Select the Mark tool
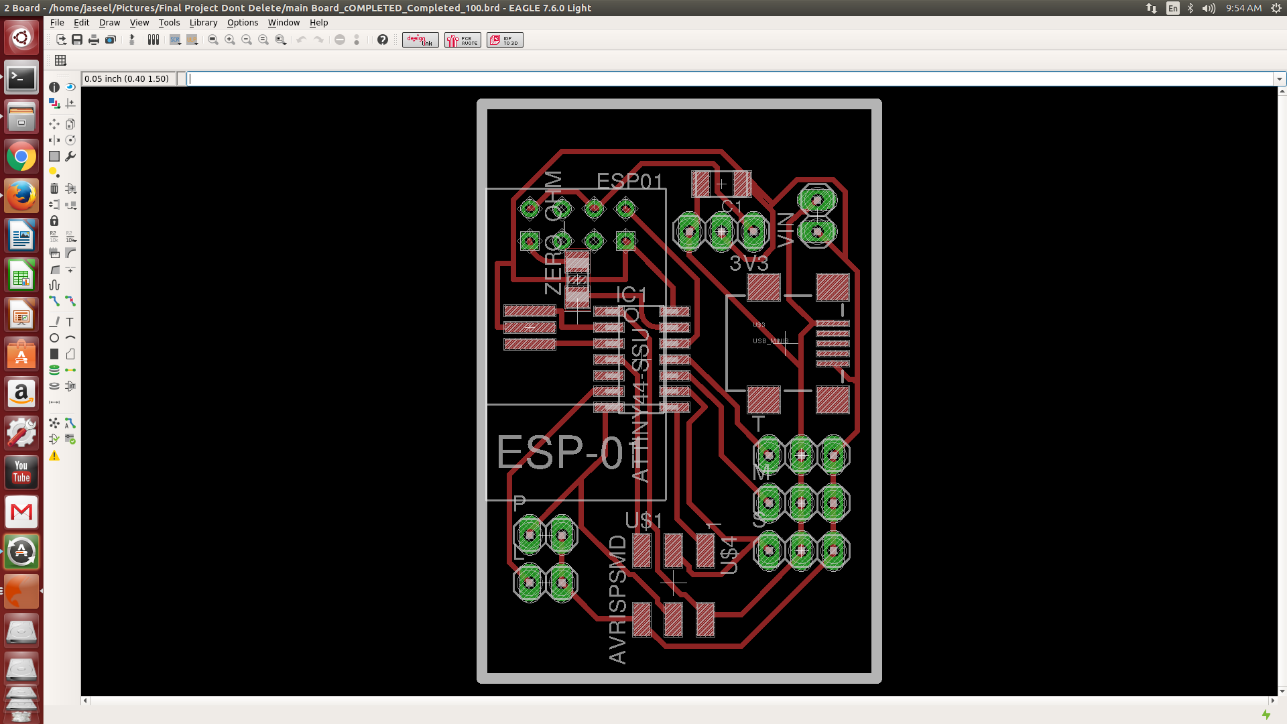The width and height of the screenshot is (1287, 724). pos(70,103)
